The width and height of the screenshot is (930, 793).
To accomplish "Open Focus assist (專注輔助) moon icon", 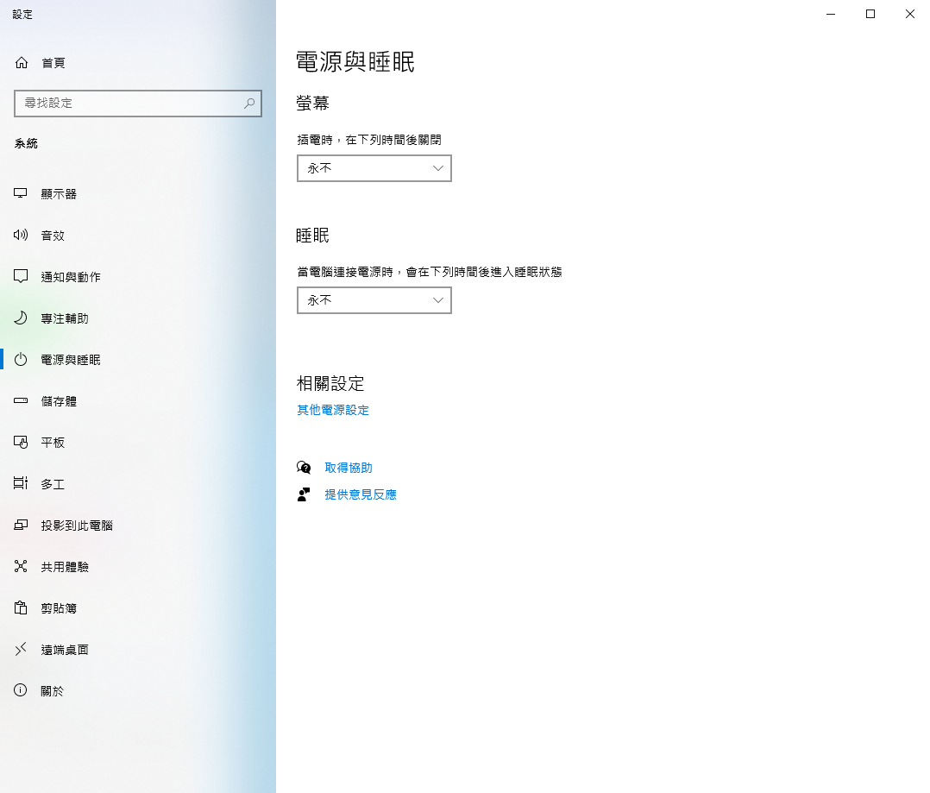I will [22, 318].
